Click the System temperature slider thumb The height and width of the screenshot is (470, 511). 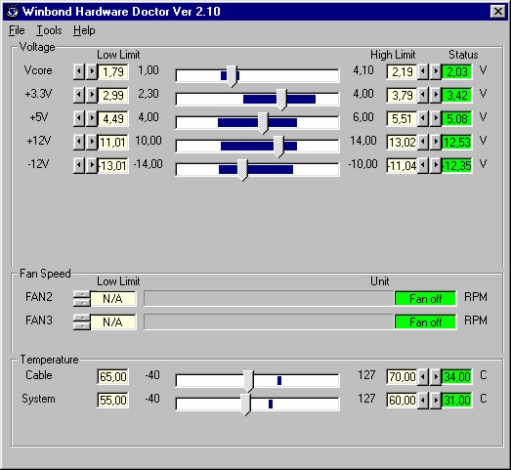[x=245, y=404]
